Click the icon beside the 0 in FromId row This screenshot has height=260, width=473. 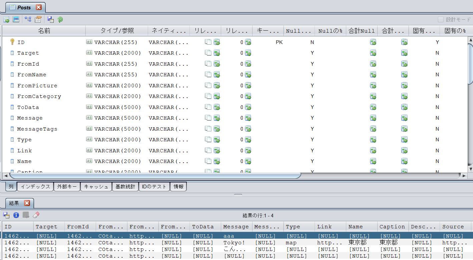point(248,64)
